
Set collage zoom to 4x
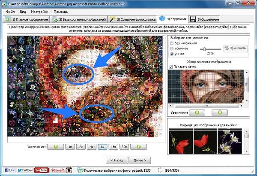92,147
